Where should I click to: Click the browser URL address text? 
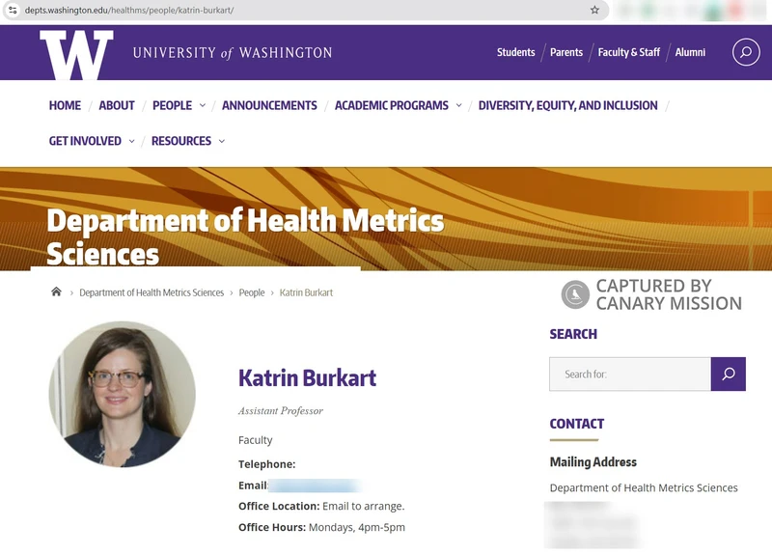(129, 10)
